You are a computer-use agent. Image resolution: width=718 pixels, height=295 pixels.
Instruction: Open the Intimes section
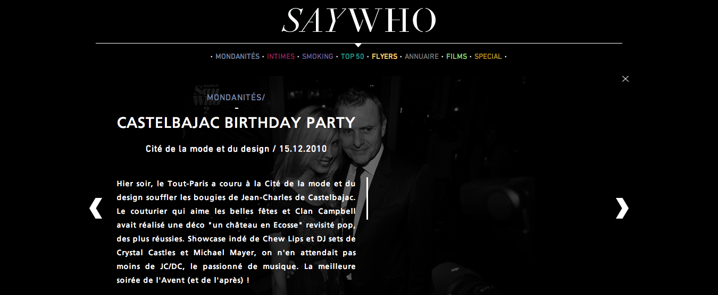pyautogui.click(x=281, y=56)
